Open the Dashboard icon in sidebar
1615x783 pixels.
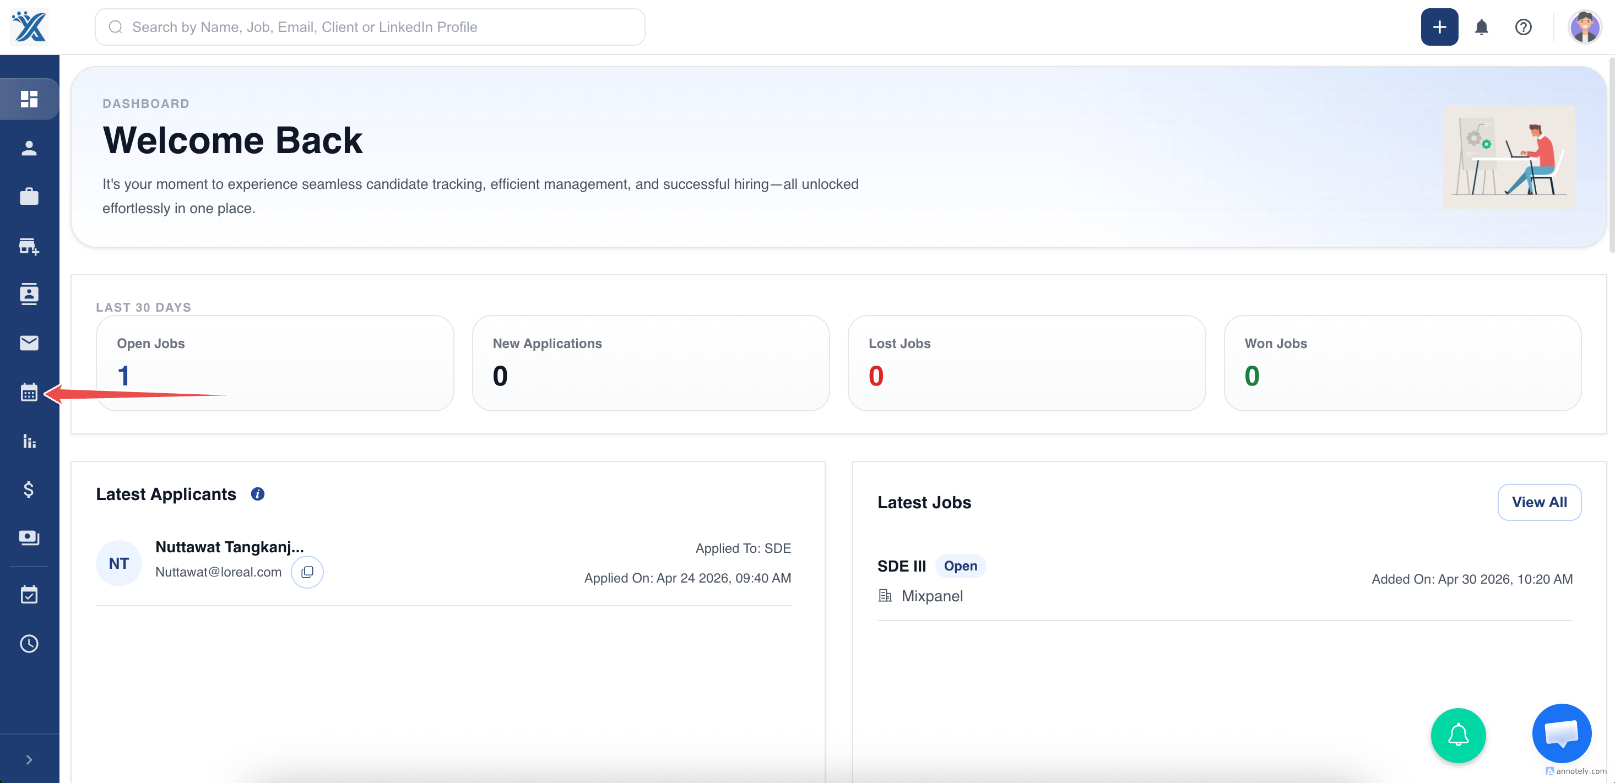[x=29, y=99]
